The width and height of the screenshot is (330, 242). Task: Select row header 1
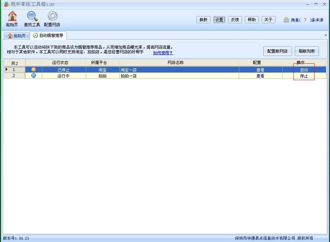tap(14, 70)
